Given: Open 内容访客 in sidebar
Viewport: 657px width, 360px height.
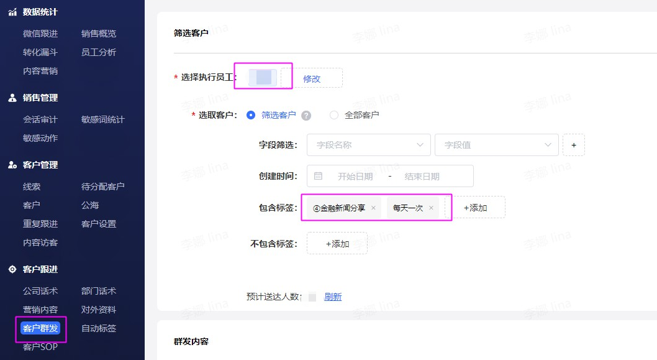Looking at the screenshot, I should 40,242.
